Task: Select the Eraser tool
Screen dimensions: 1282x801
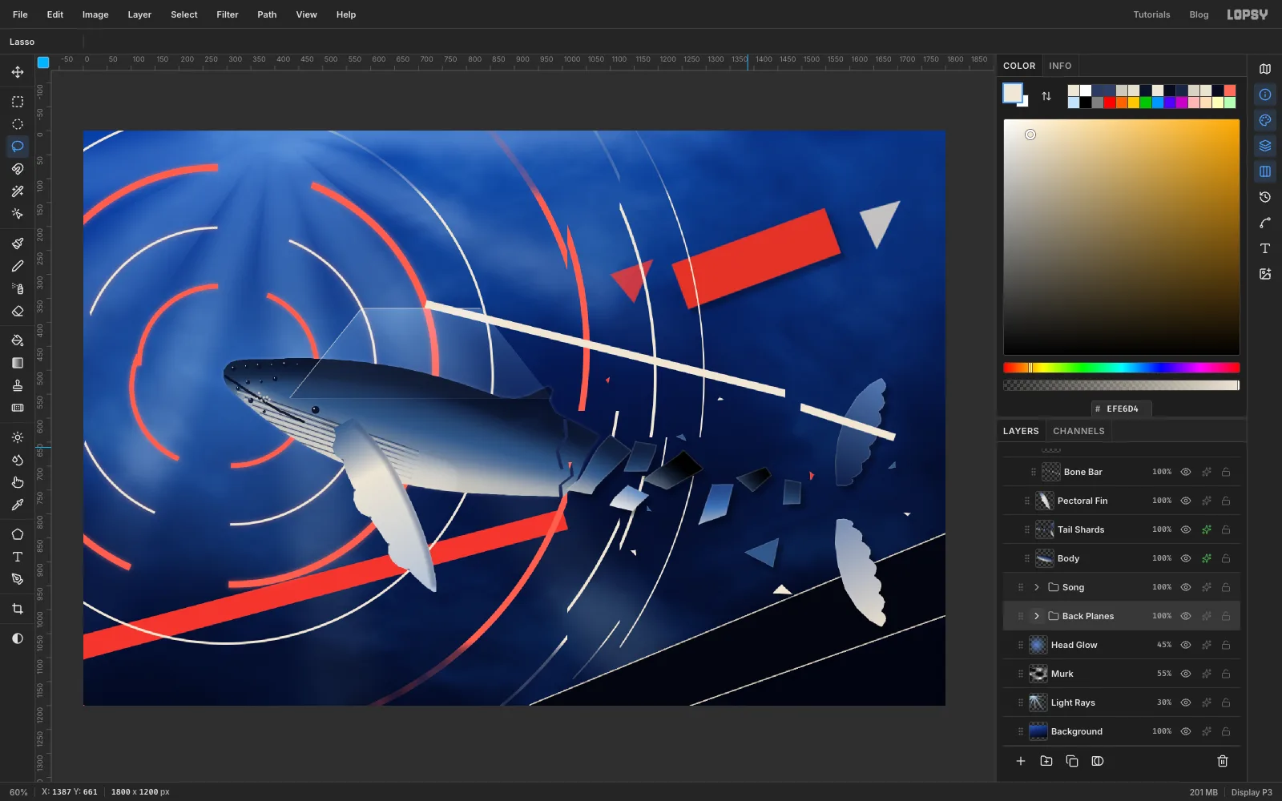Action: pos(18,311)
